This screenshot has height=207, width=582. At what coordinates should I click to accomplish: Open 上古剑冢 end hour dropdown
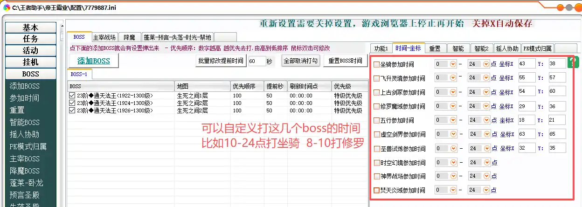pyautogui.click(x=486, y=92)
